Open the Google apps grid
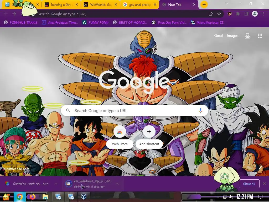 (x=260, y=36)
